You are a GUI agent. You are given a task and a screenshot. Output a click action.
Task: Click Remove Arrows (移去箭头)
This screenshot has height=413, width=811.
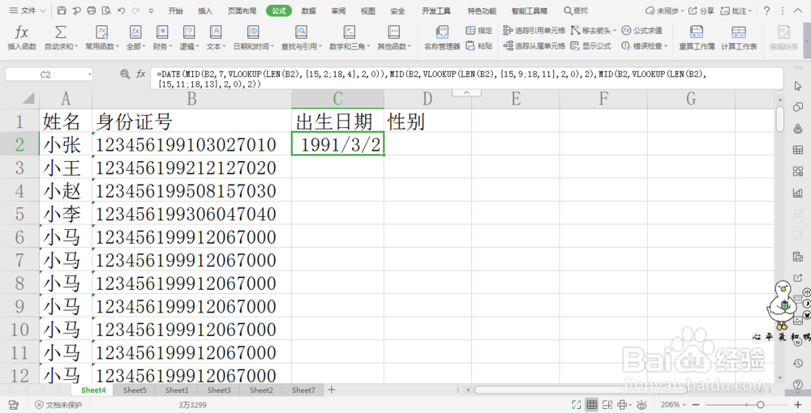coord(594,31)
